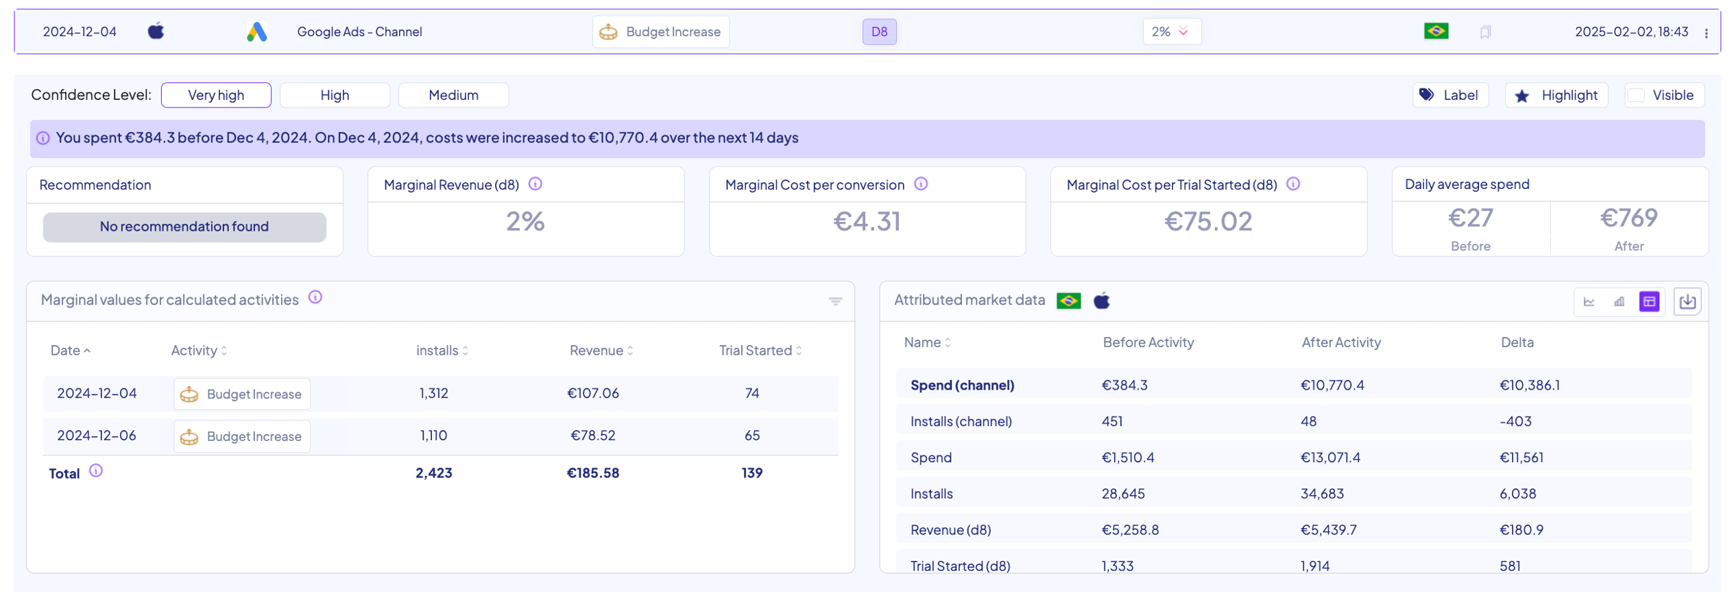The image size is (1734, 593).
Task: Toggle the Visible checkbox
Action: 1637,95
